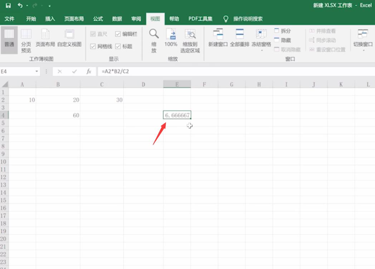Screen dimensions: 375x269
Task: Select column A header
Action: pyautogui.click(x=22, y=84)
